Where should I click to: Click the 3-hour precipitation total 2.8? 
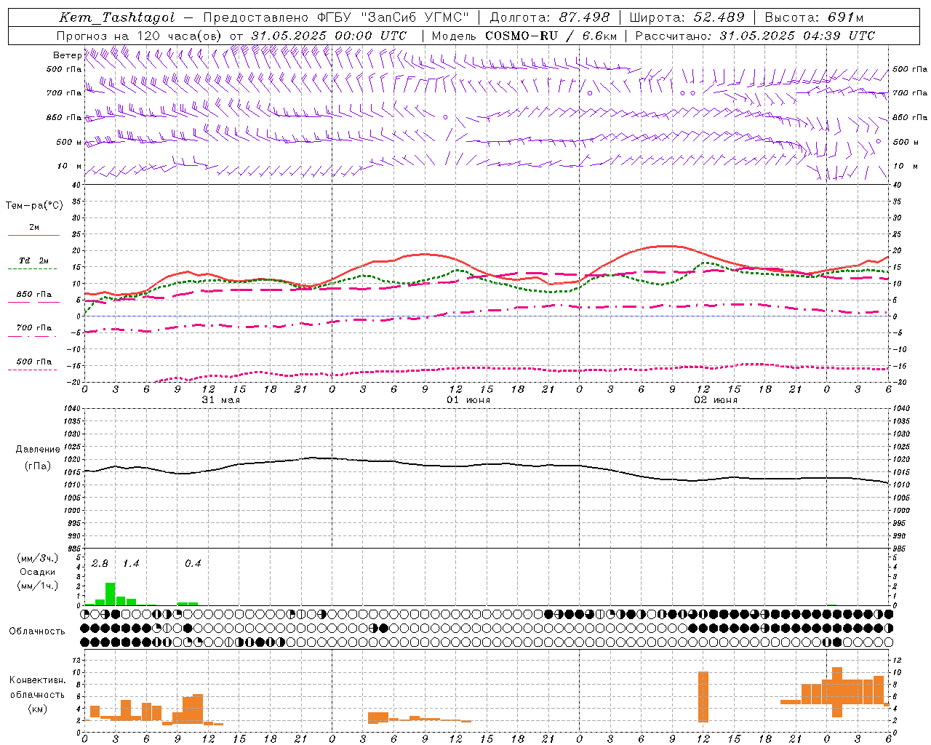click(100, 564)
